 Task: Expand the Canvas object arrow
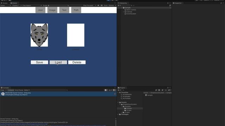pos(123,12)
